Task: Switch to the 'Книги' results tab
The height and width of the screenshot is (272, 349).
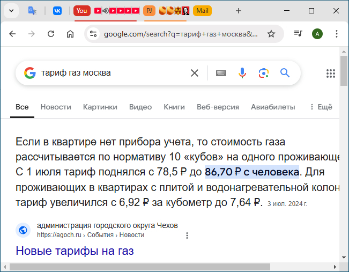Action: (174, 107)
